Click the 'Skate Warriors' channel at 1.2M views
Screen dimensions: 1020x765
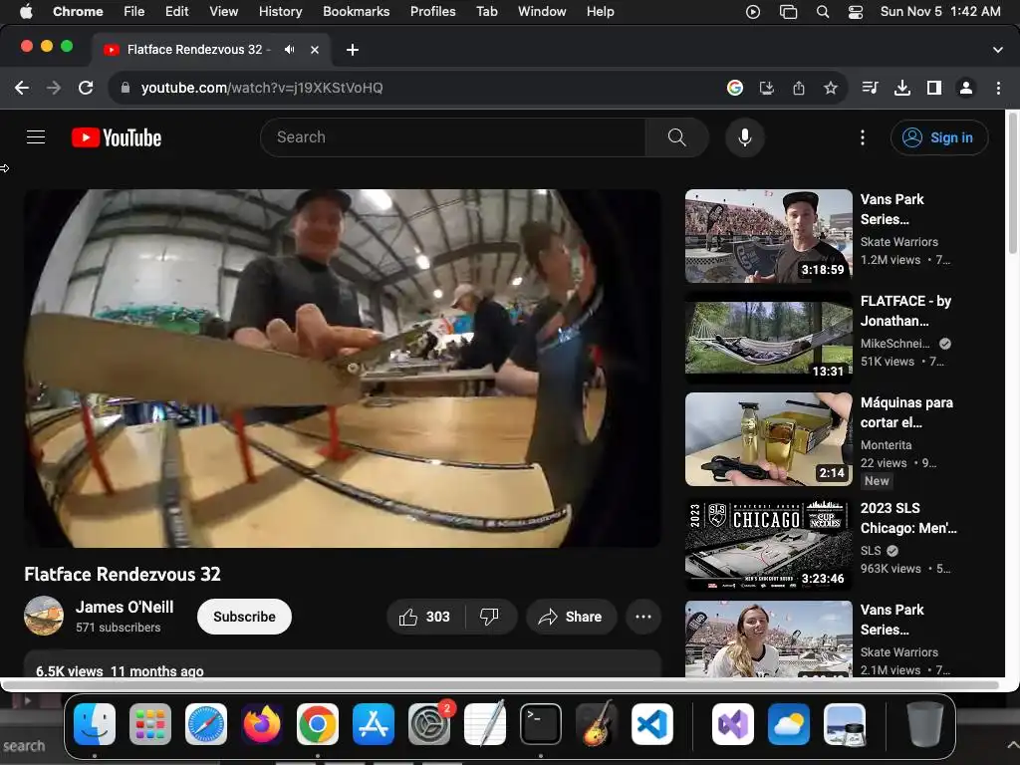899,242
